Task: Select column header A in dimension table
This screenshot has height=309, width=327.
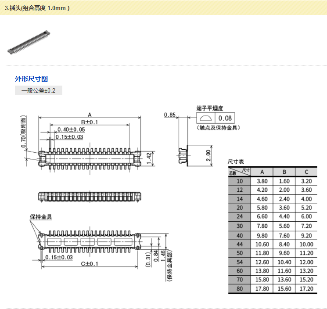Action: tap(262, 172)
